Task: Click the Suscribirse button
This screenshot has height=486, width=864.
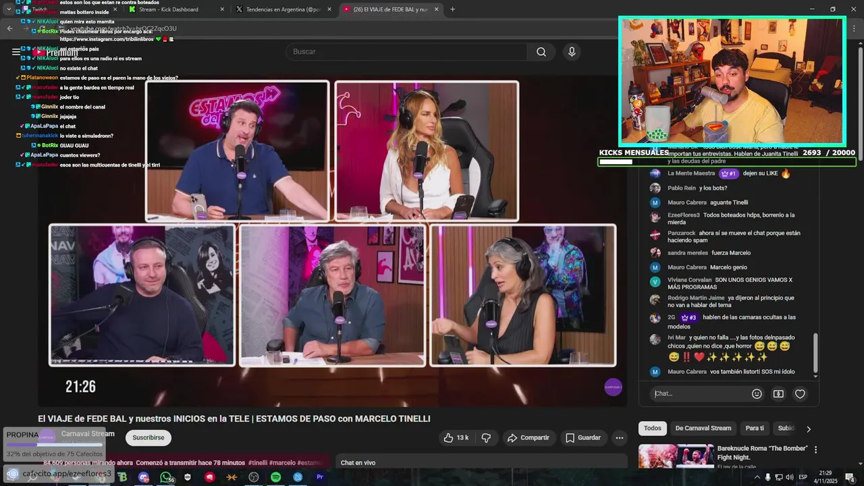Action: pos(148,437)
